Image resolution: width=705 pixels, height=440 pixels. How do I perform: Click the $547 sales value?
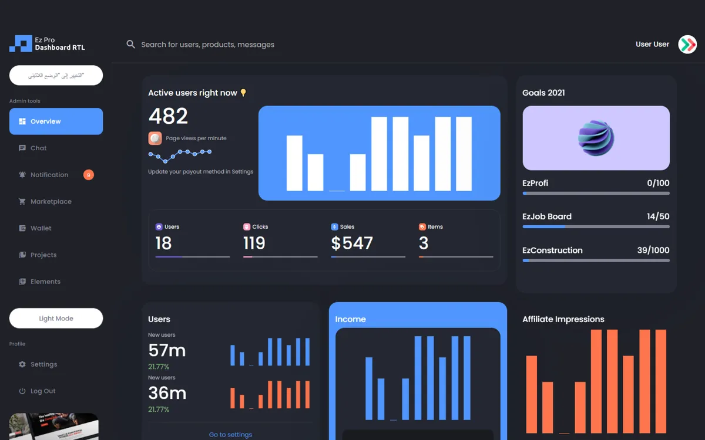352,243
